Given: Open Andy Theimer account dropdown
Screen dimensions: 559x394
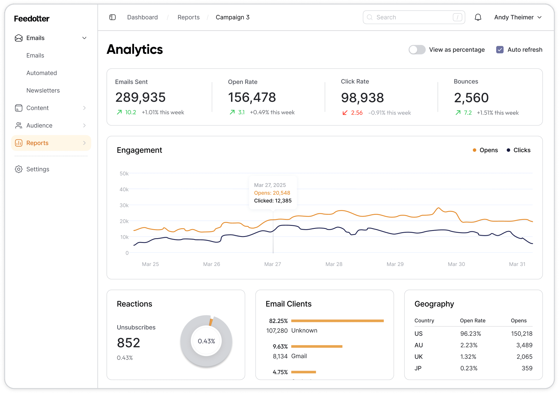Looking at the screenshot, I should (x=518, y=17).
